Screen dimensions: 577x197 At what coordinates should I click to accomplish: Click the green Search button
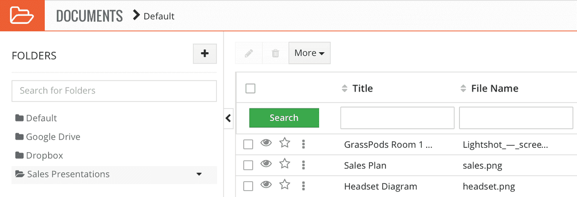[x=284, y=117]
